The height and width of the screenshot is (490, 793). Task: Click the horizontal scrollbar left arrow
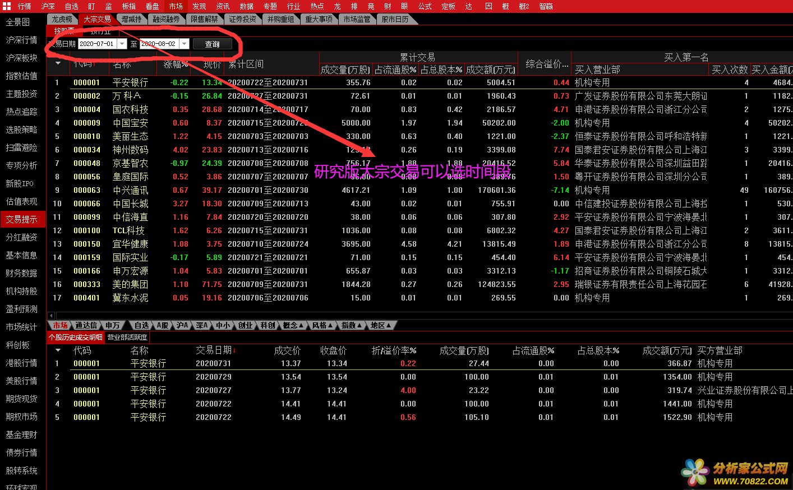click(x=52, y=316)
